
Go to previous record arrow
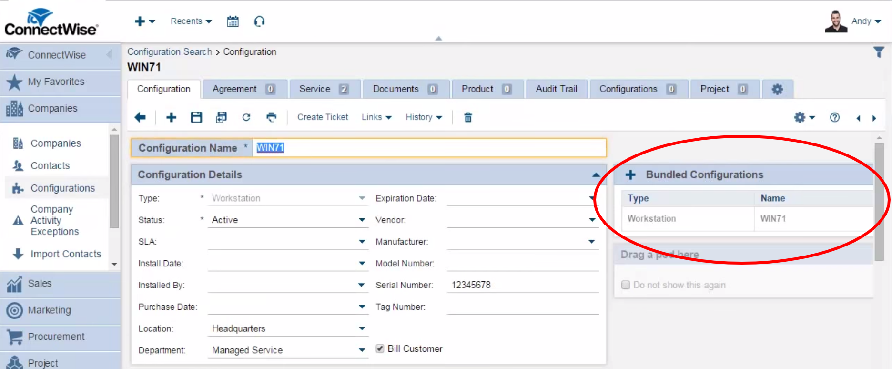pos(858,118)
